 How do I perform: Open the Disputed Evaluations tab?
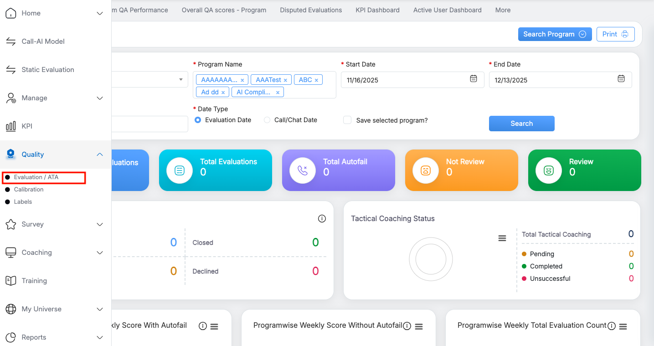click(x=311, y=10)
